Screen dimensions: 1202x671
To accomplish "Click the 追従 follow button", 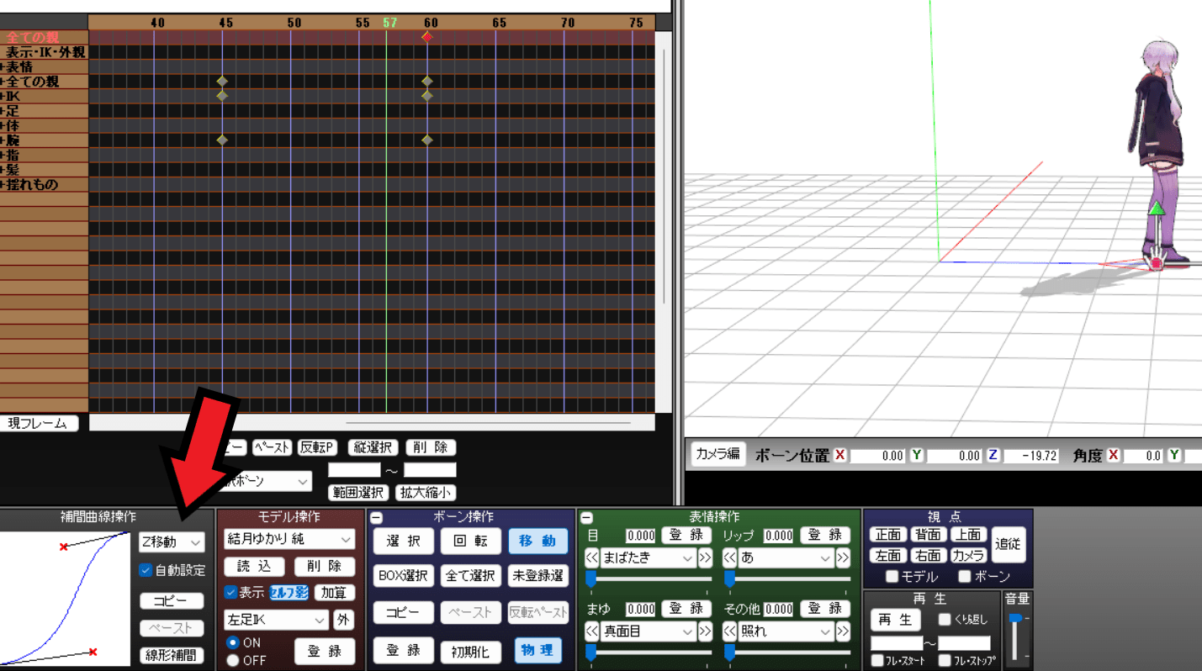I will click(x=1008, y=545).
